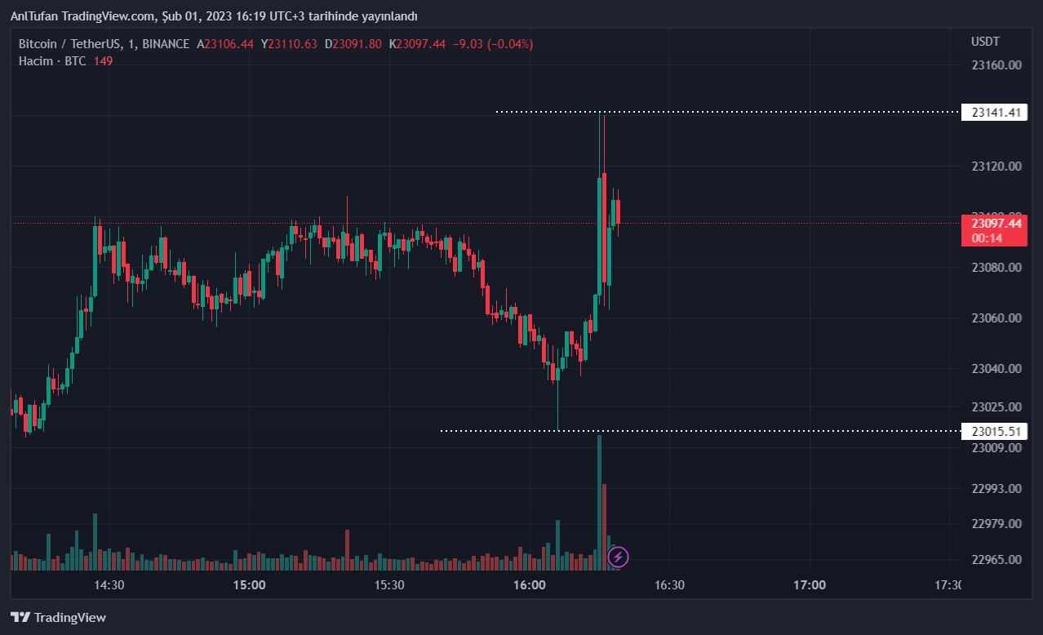
Task: Click the 14:30 time axis label
Action: pyautogui.click(x=109, y=585)
